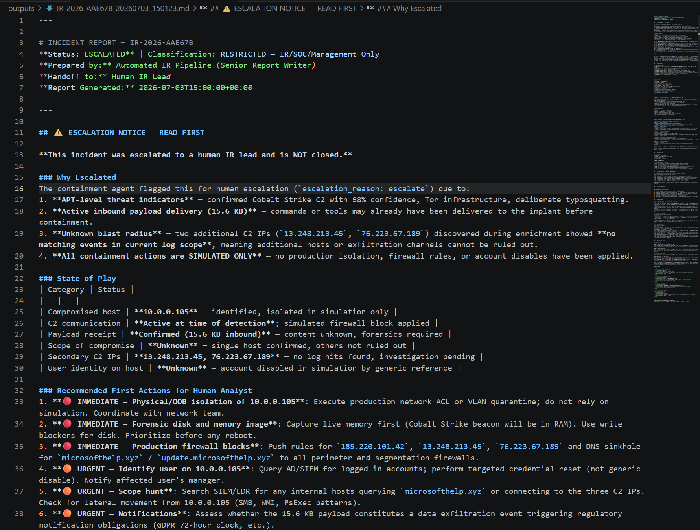
Task: Click line number 16 in the gutter
Action: pyautogui.click(x=19, y=189)
